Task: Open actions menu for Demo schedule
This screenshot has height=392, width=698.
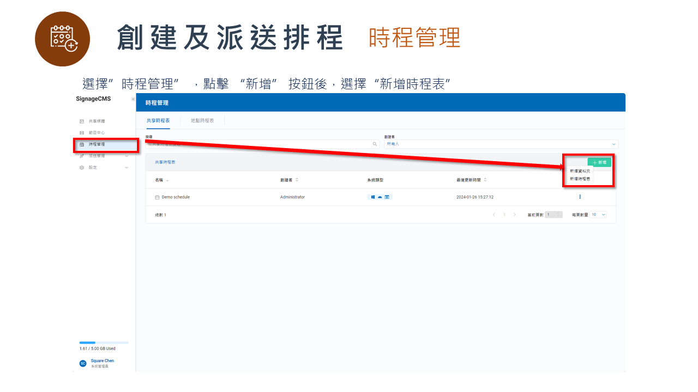Action: point(580,197)
